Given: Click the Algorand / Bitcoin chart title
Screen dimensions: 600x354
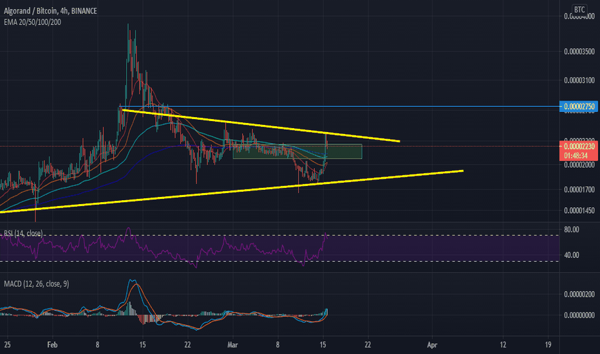Looking at the screenshot, I should pos(50,11).
